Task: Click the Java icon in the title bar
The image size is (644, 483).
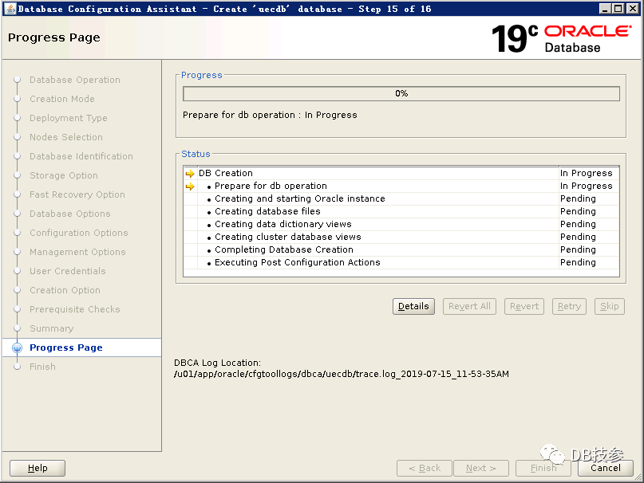Action: pyautogui.click(x=9, y=9)
